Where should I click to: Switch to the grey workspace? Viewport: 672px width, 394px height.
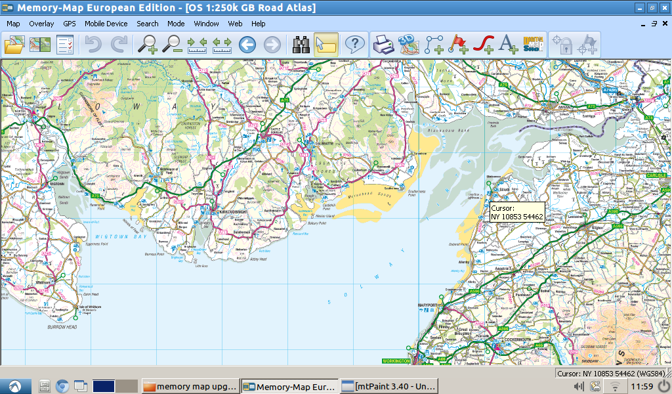[x=127, y=386]
